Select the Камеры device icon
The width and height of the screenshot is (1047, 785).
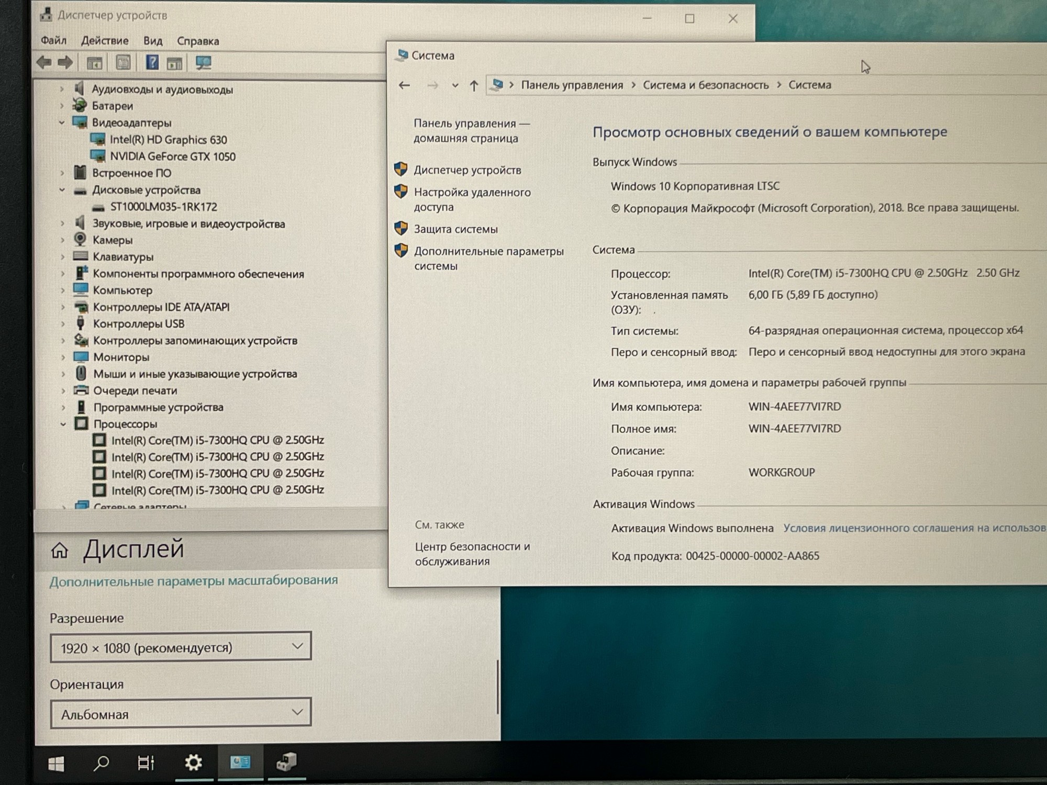(80, 240)
